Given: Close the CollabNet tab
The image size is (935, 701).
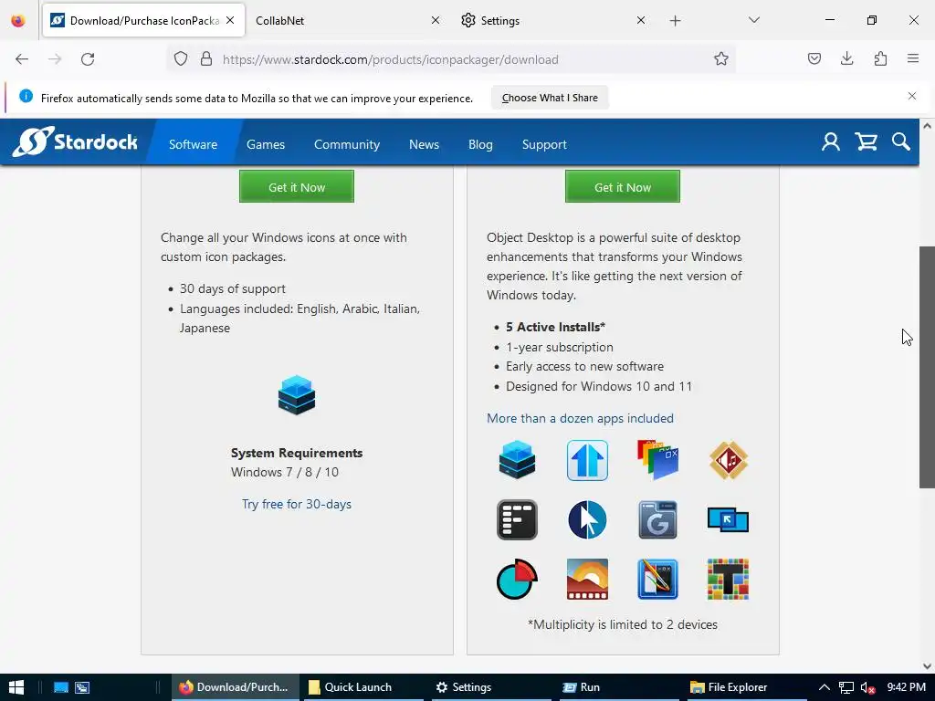Looking at the screenshot, I should (x=436, y=20).
